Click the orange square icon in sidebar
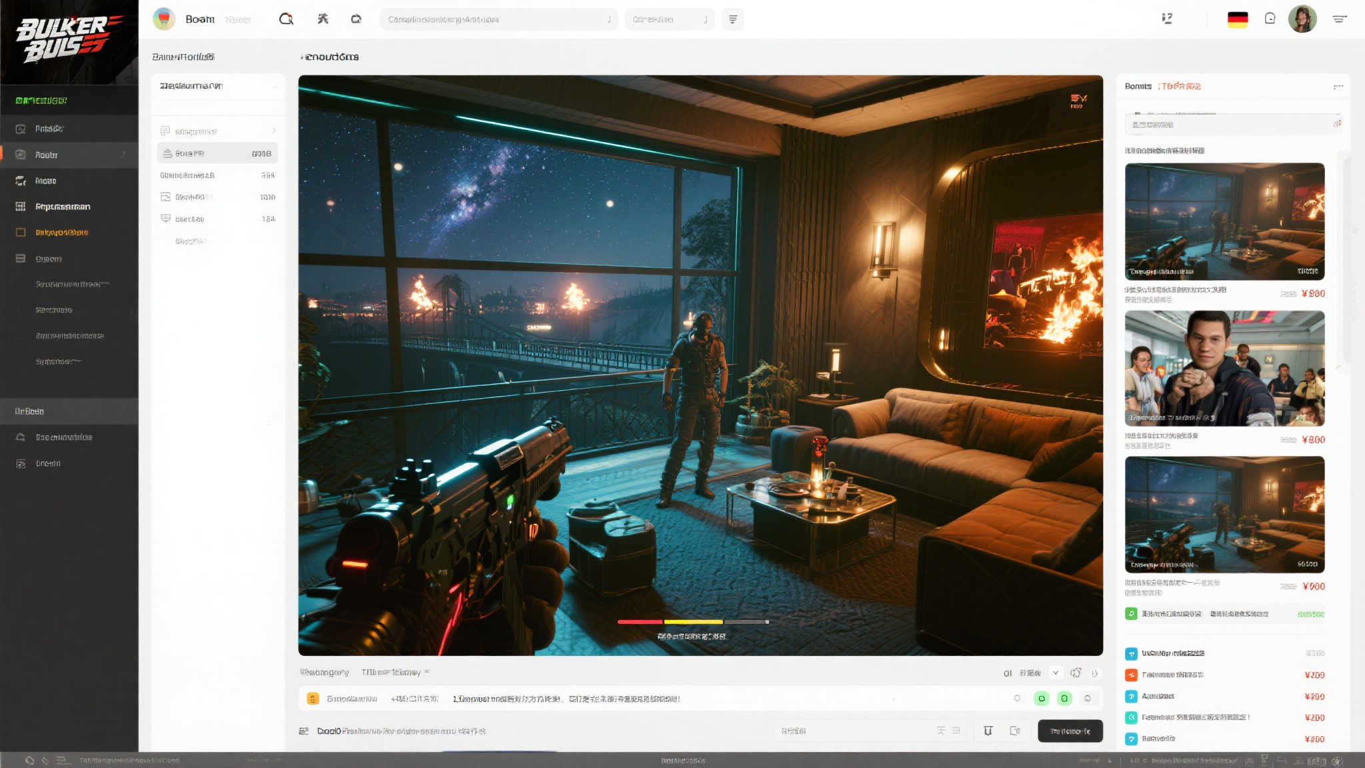This screenshot has width=1365, height=768. (21, 233)
